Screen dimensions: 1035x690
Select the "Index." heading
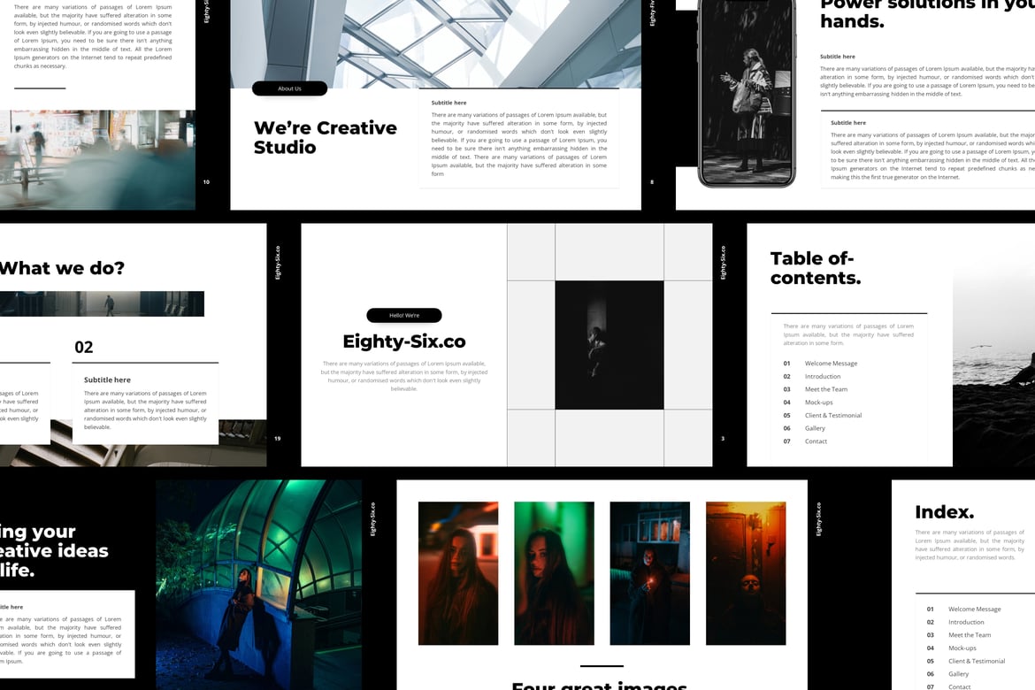945,511
